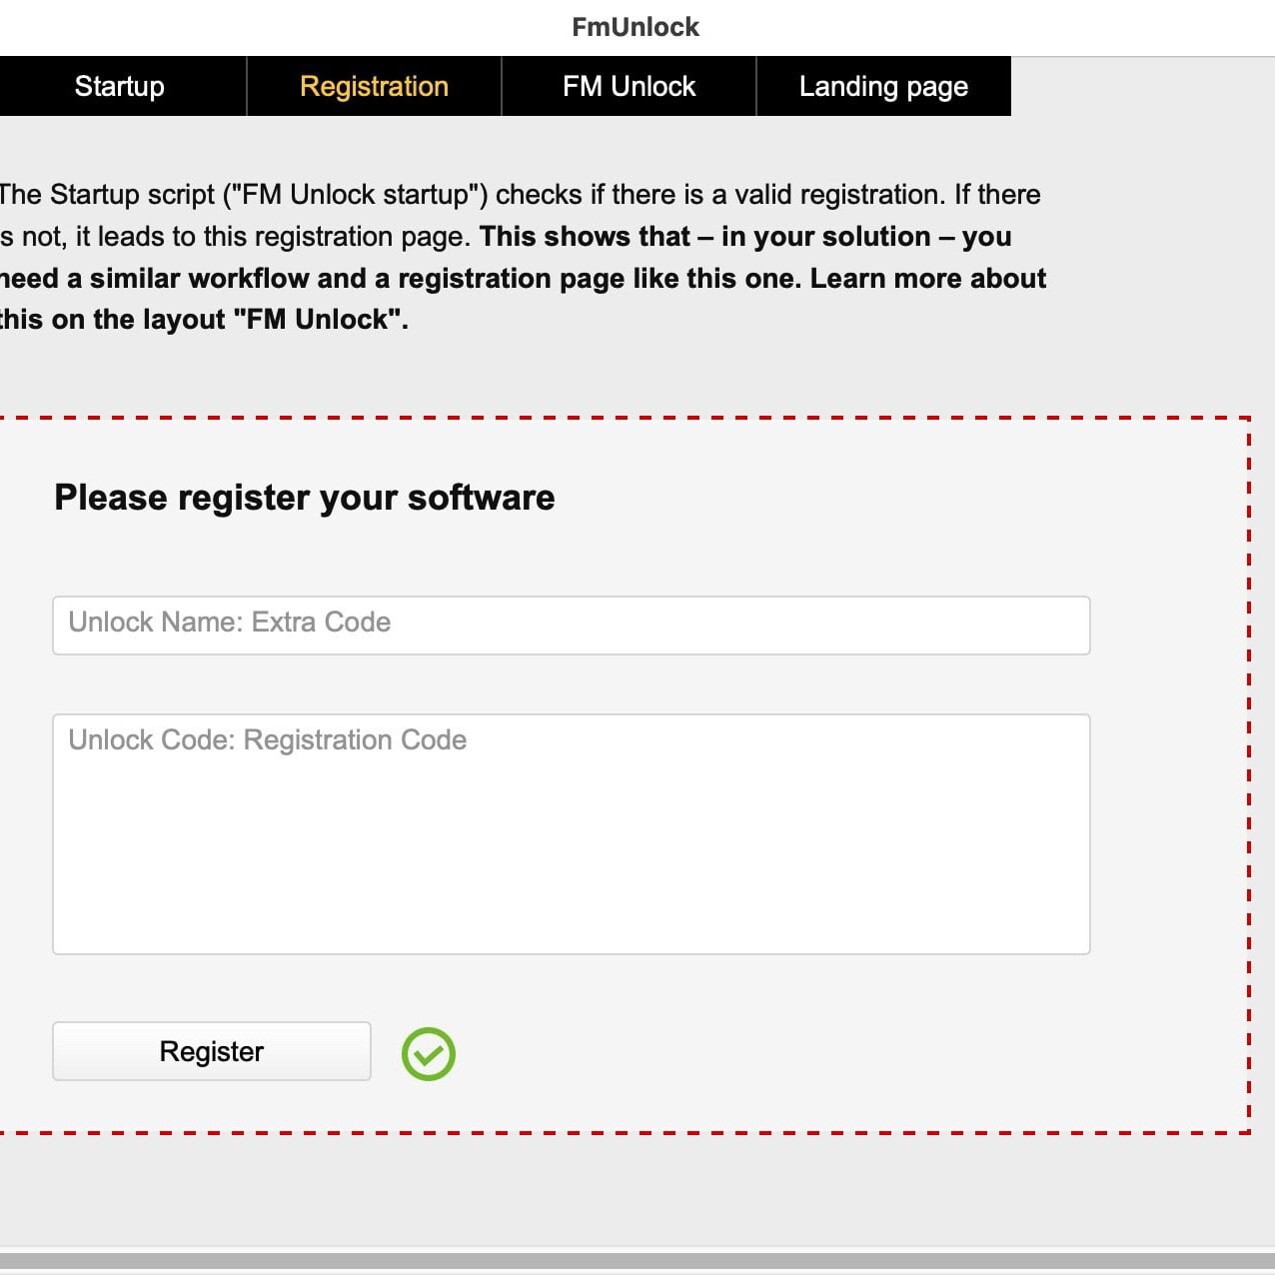This screenshot has width=1275, height=1275.
Task: Click empty space right of the checkmark icon
Action: click(799, 1054)
